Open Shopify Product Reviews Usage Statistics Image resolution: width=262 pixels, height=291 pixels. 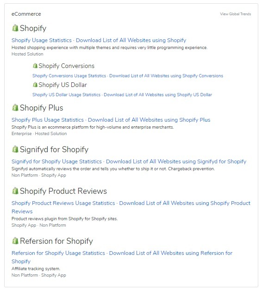click(63, 203)
